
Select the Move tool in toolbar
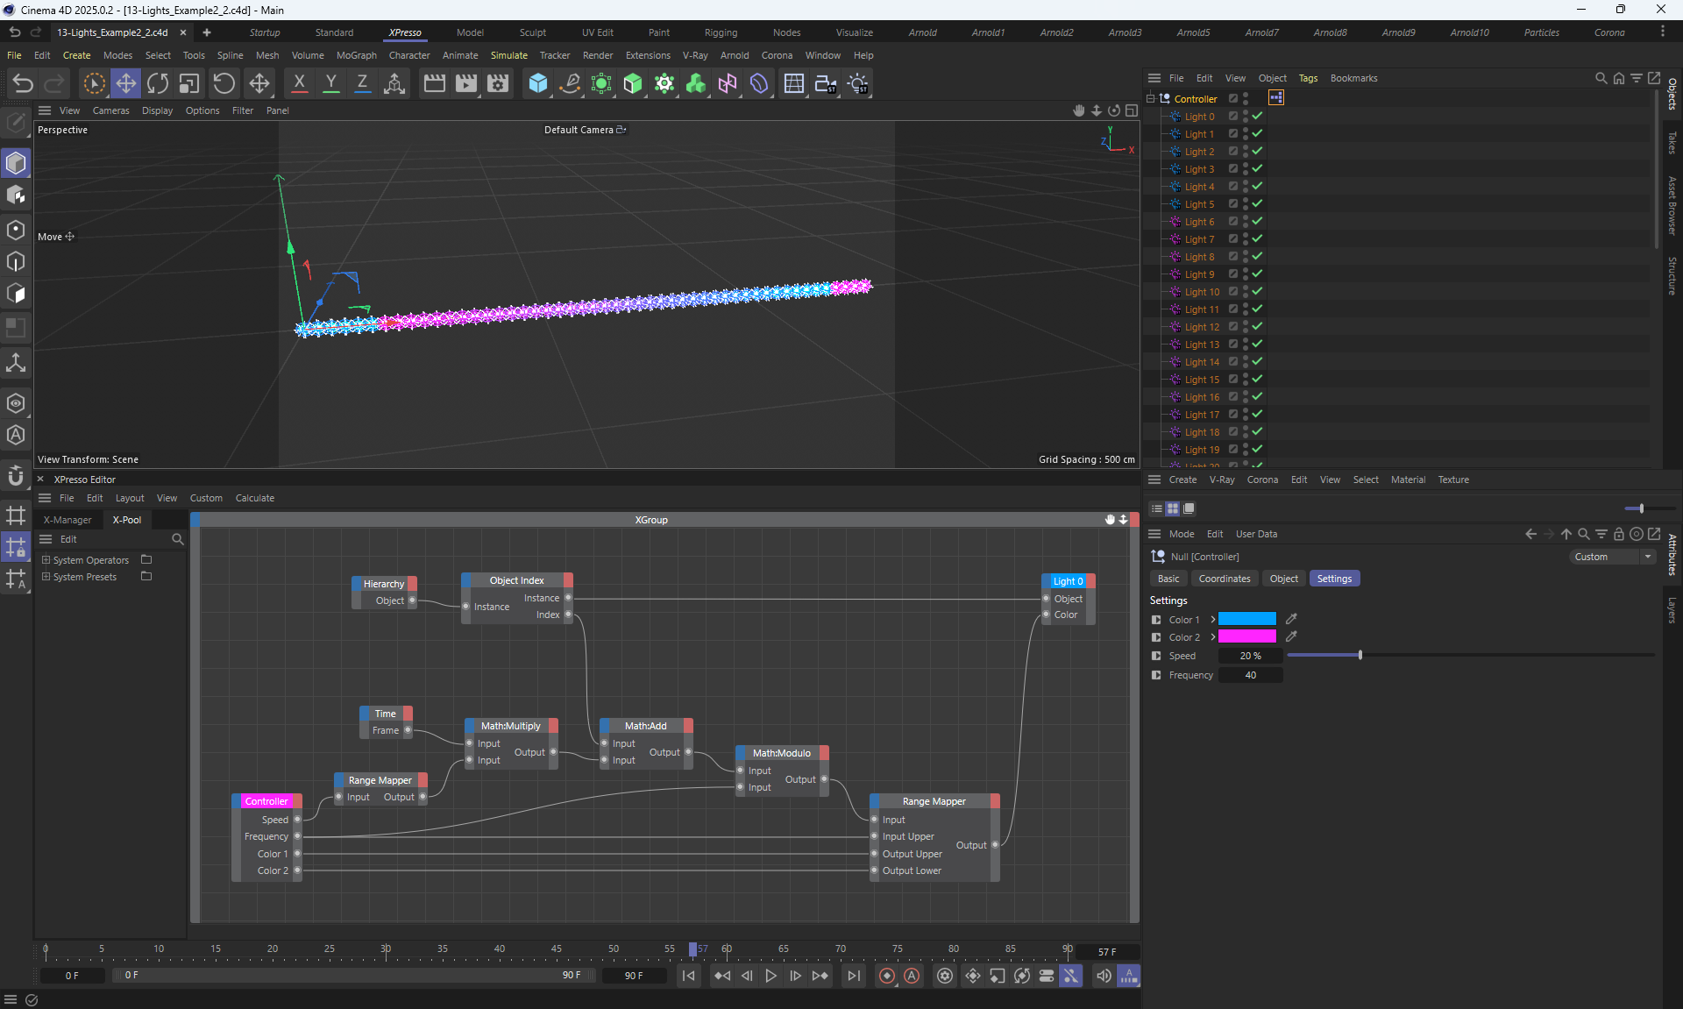click(x=125, y=83)
